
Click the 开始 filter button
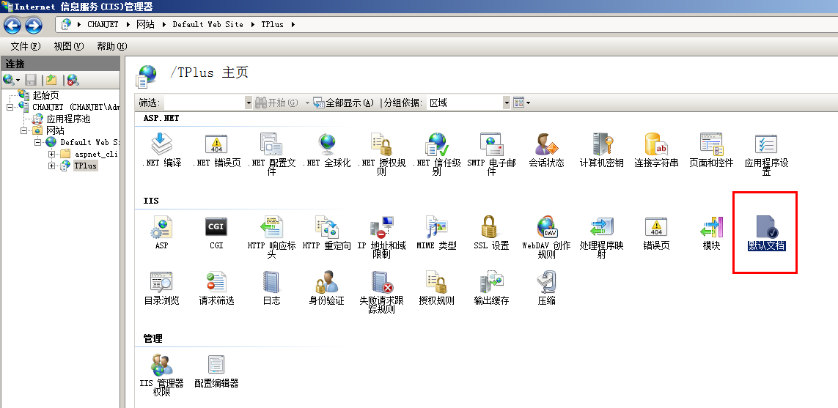click(276, 103)
